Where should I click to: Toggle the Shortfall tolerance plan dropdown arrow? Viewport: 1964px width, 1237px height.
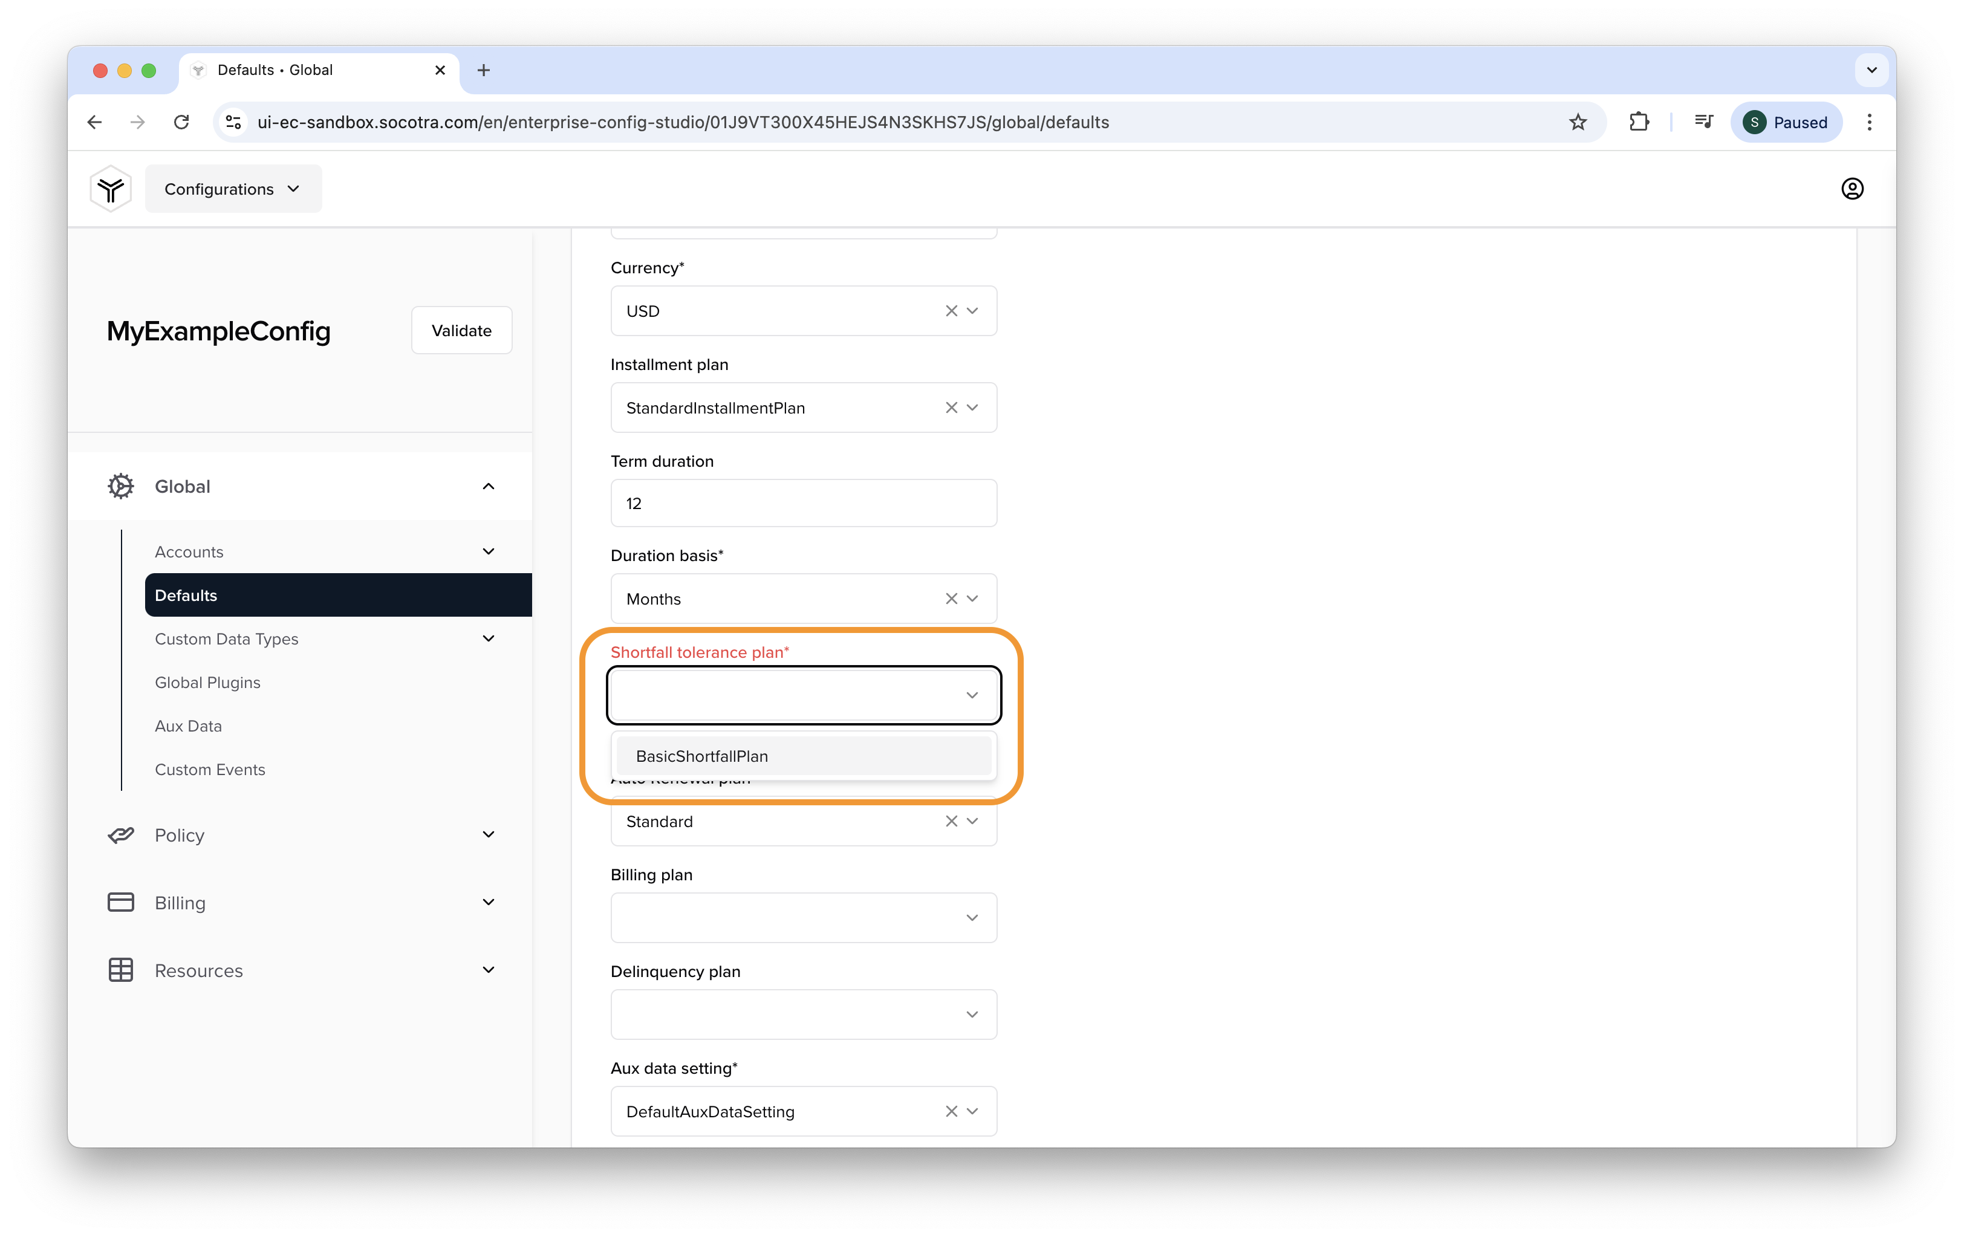972,695
